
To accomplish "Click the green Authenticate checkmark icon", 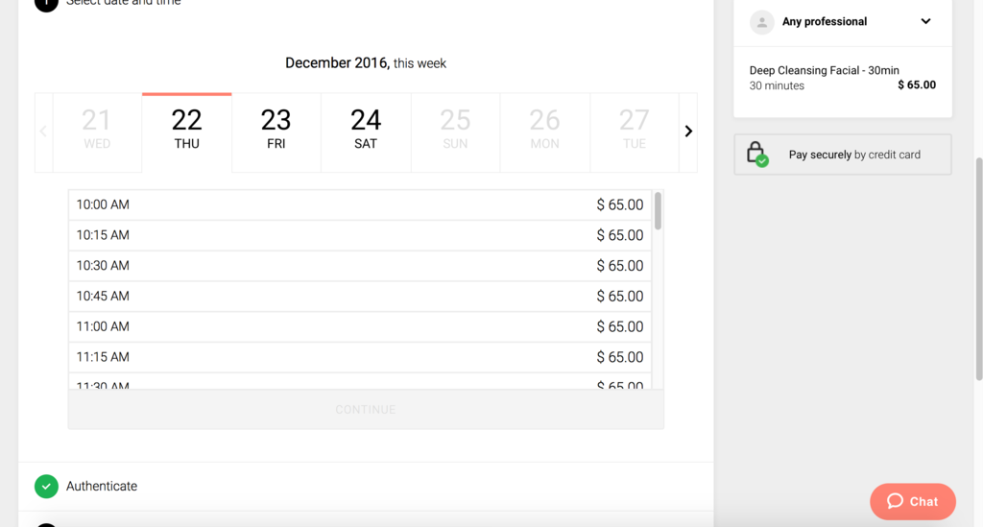I will (46, 487).
